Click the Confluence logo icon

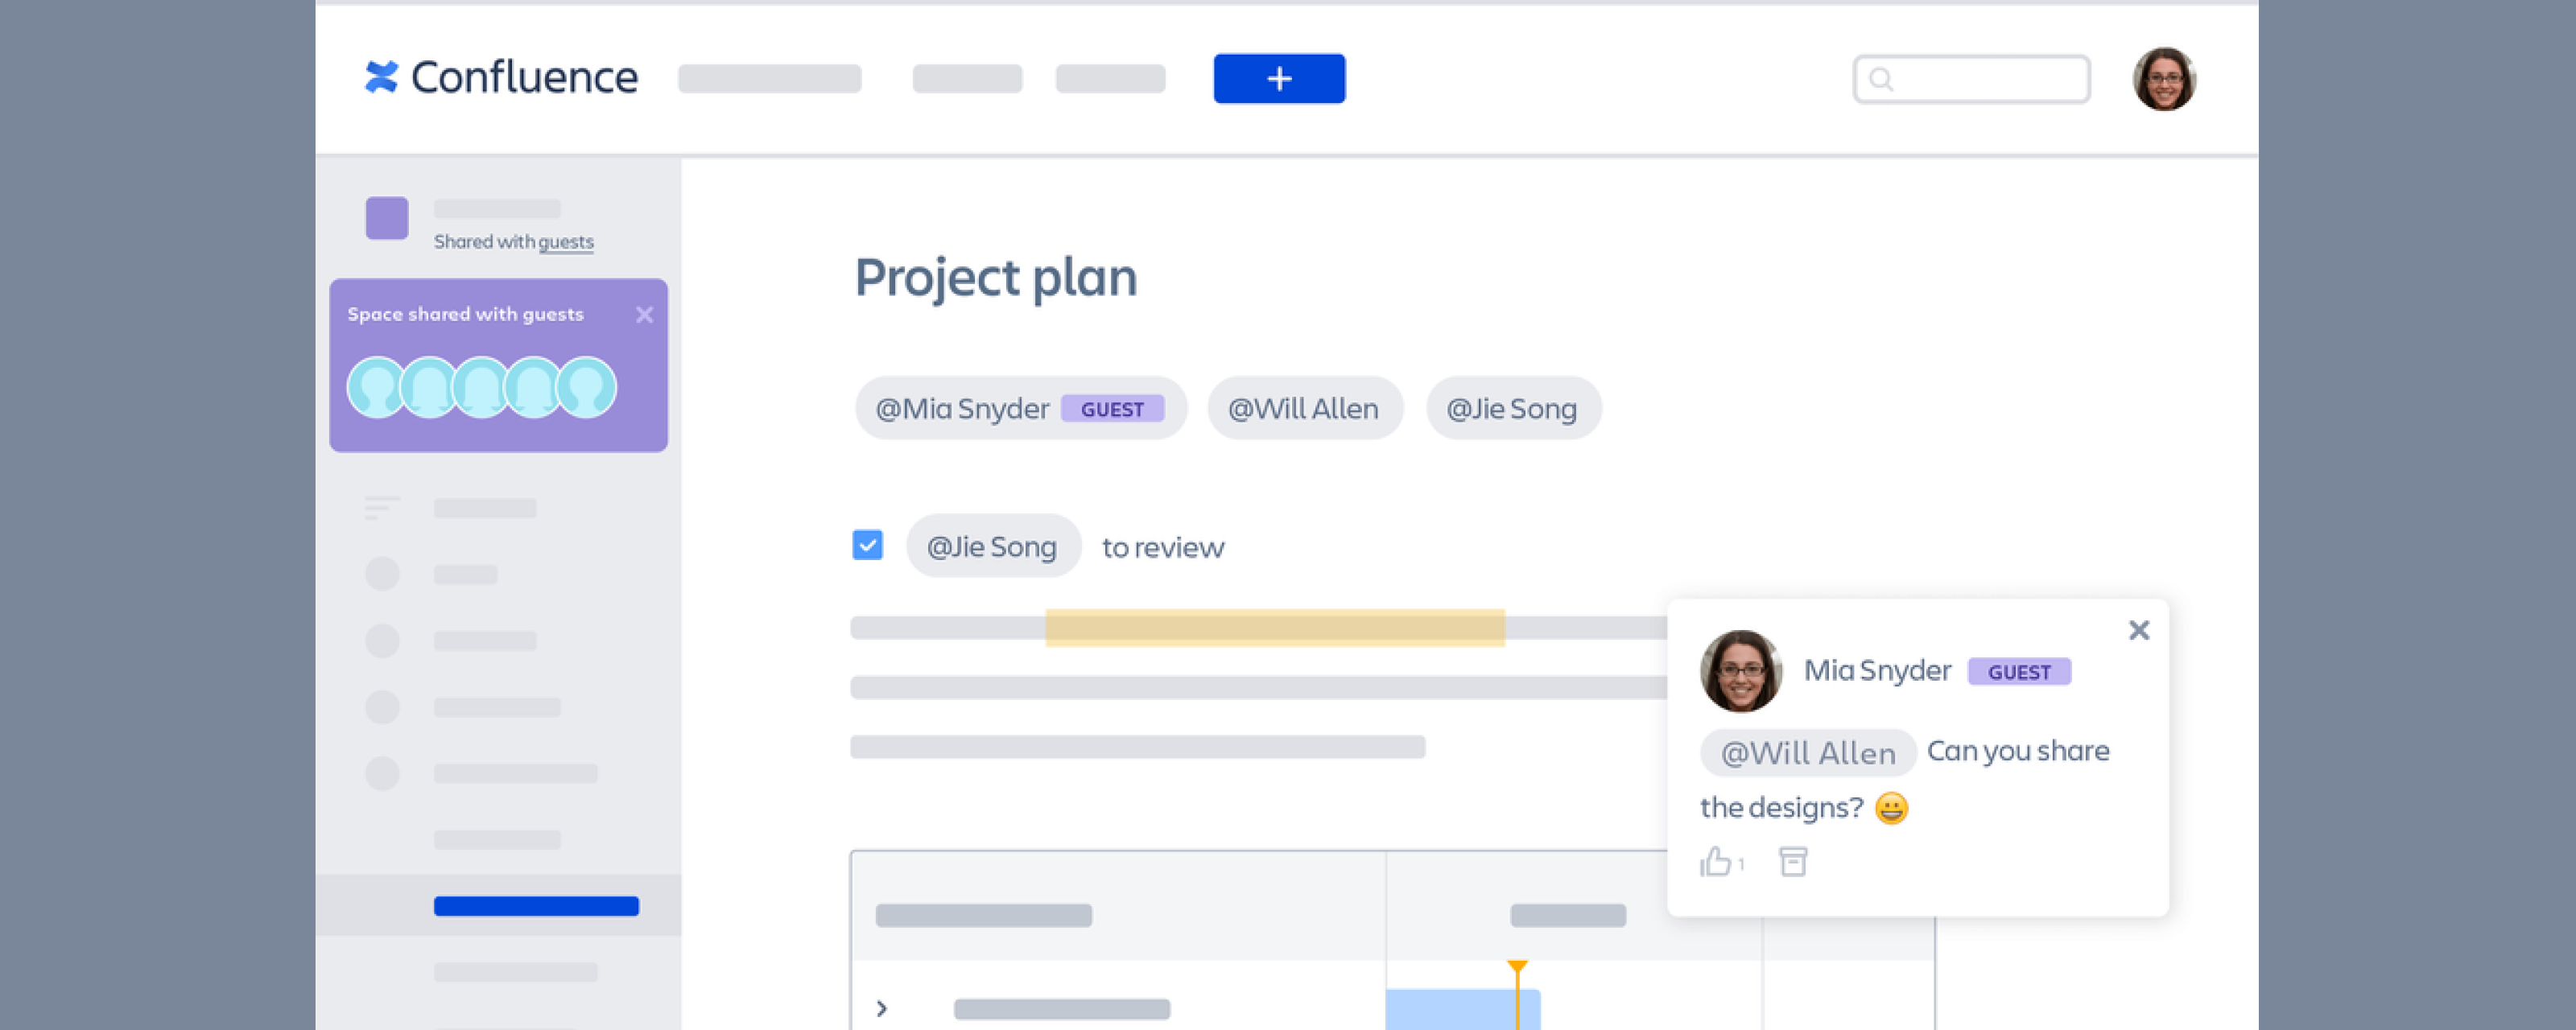381,77
